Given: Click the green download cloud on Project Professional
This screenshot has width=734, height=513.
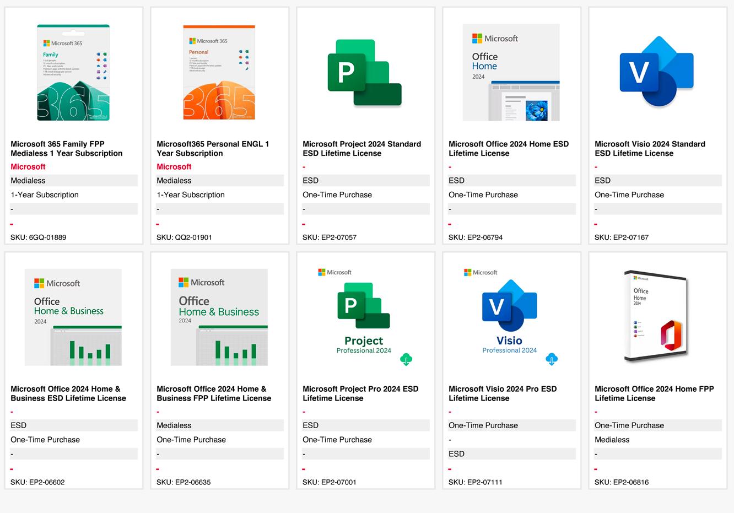Looking at the screenshot, I should pyautogui.click(x=406, y=359).
